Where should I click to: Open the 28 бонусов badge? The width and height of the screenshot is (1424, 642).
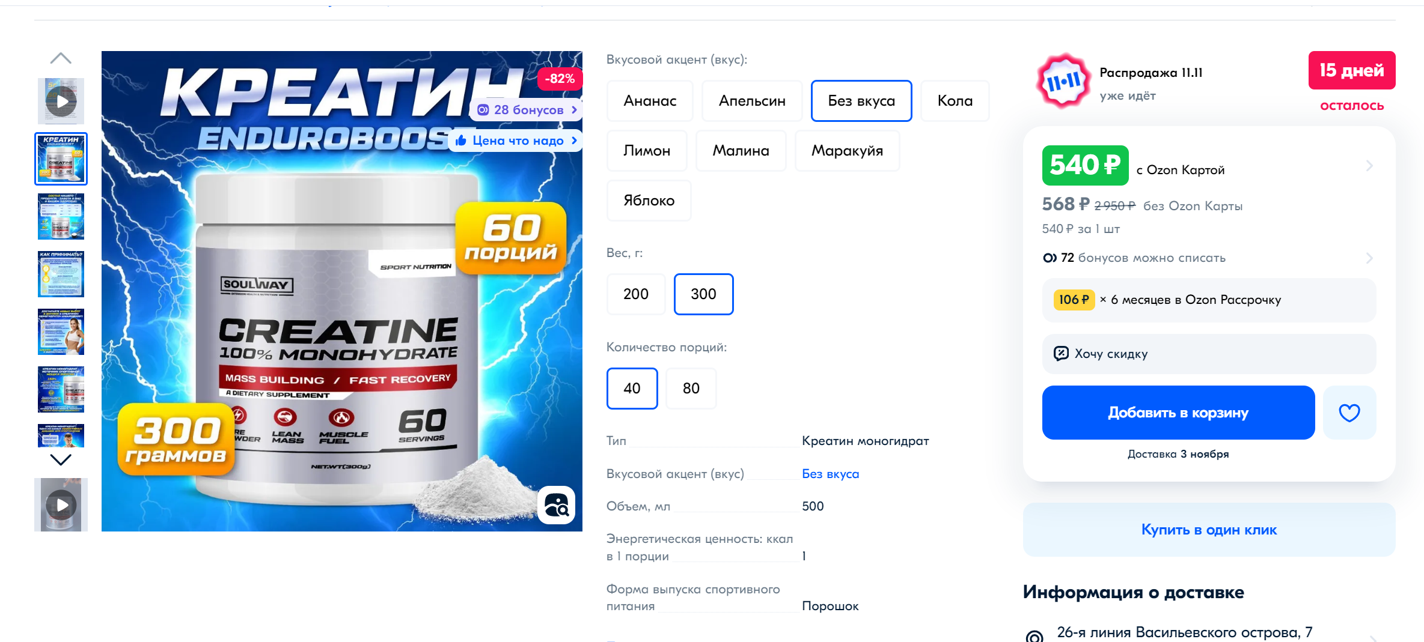527,110
